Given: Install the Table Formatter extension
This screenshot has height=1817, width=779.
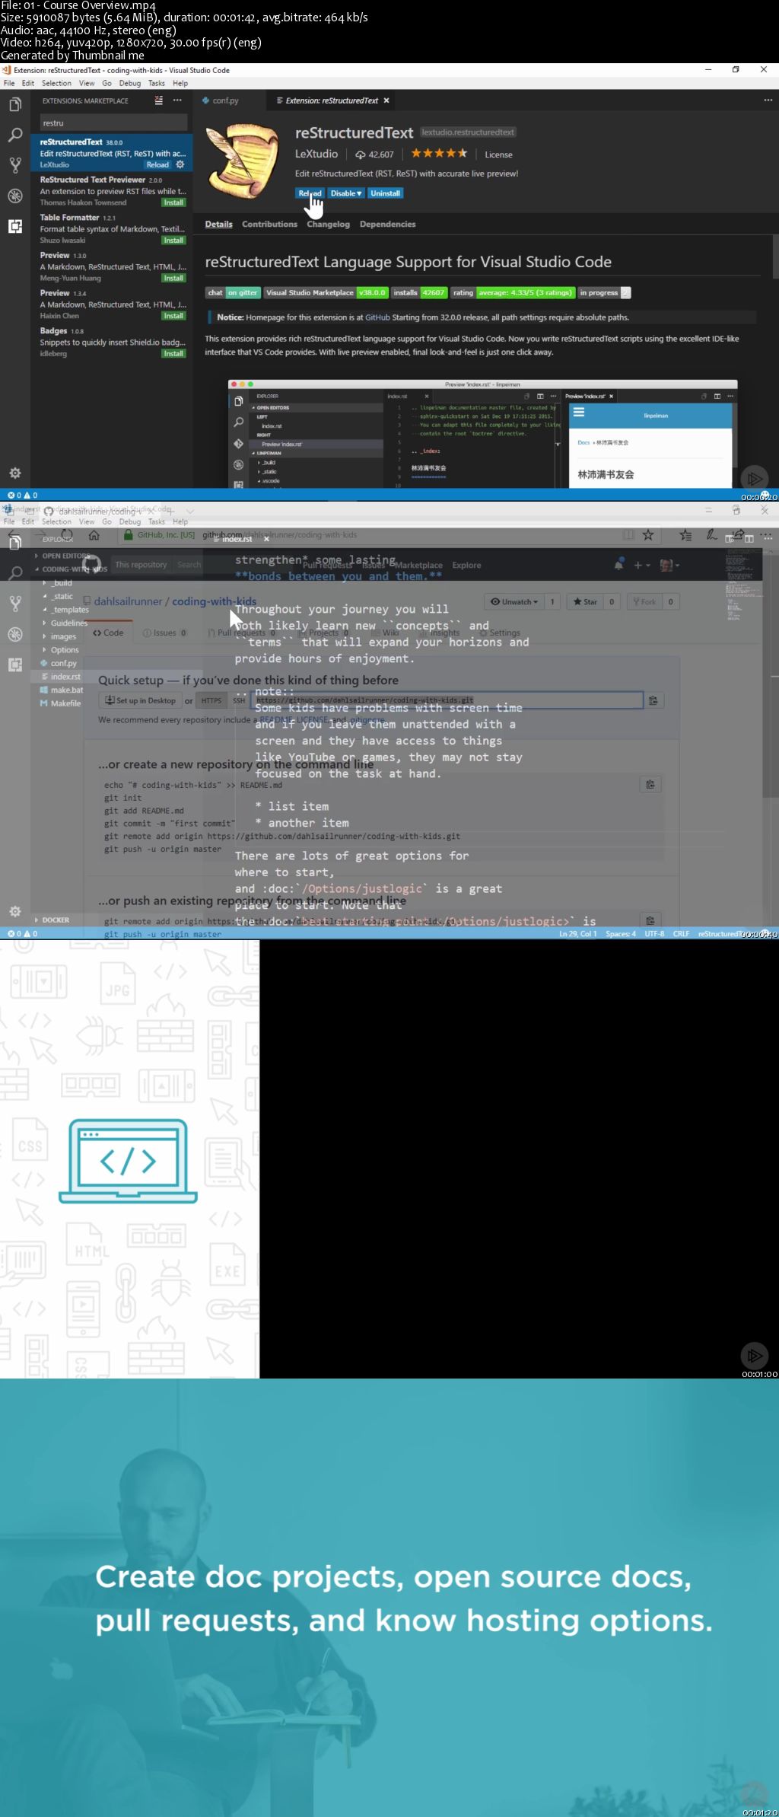Looking at the screenshot, I should point(173,240).
